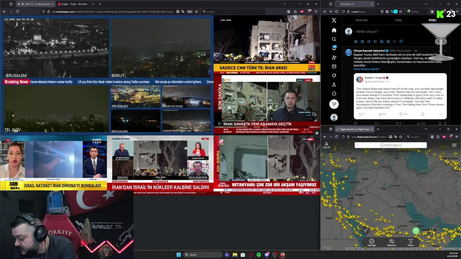Image resolution: width=461 pixels, height=259 pixels.
Task: Open Spotify from taskbar
Action: pos(259,255)
